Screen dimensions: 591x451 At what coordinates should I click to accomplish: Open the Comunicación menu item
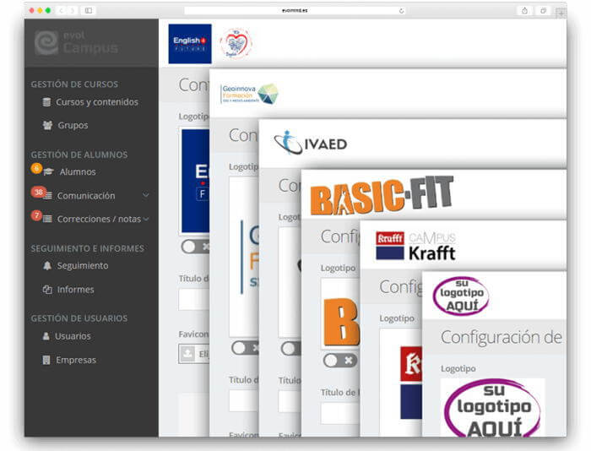tap(85, 196)
